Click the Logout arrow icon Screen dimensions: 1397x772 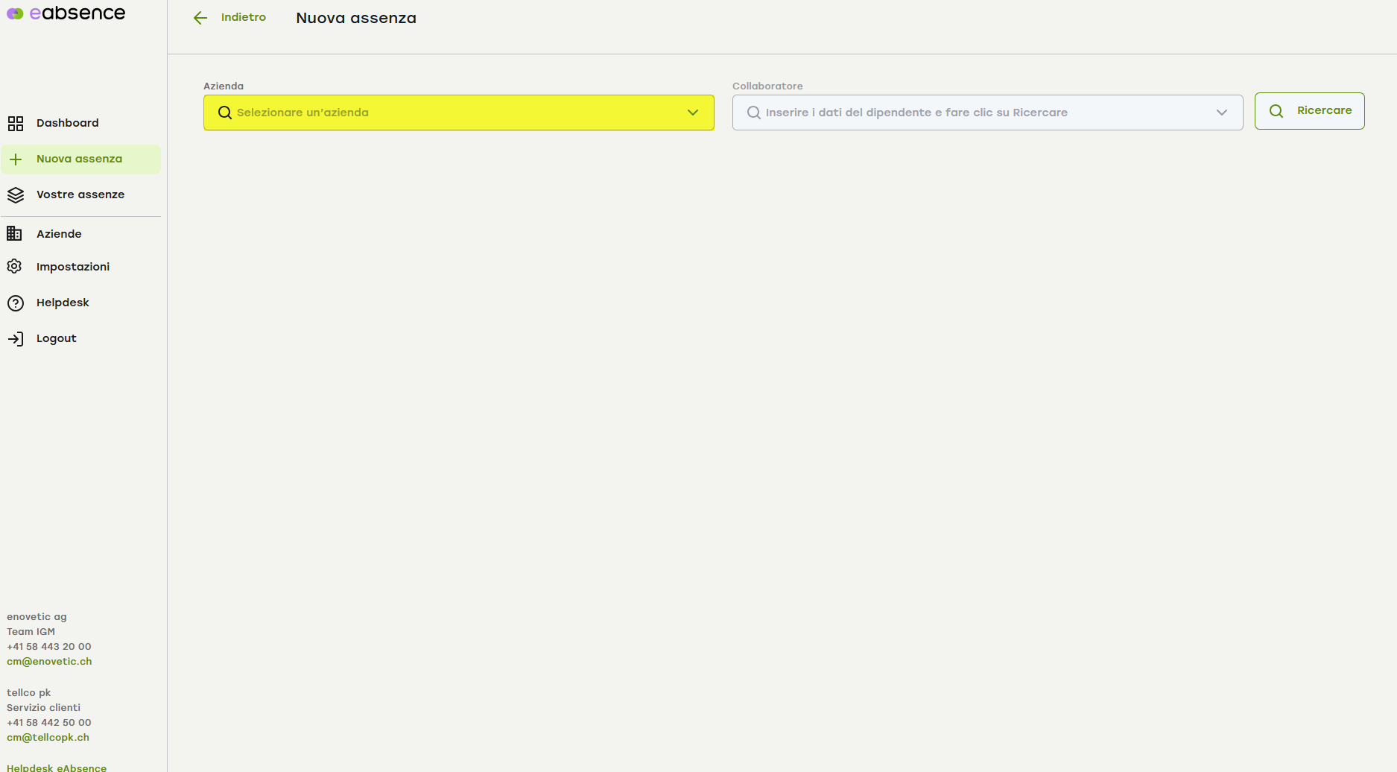(x=15, y=339)
